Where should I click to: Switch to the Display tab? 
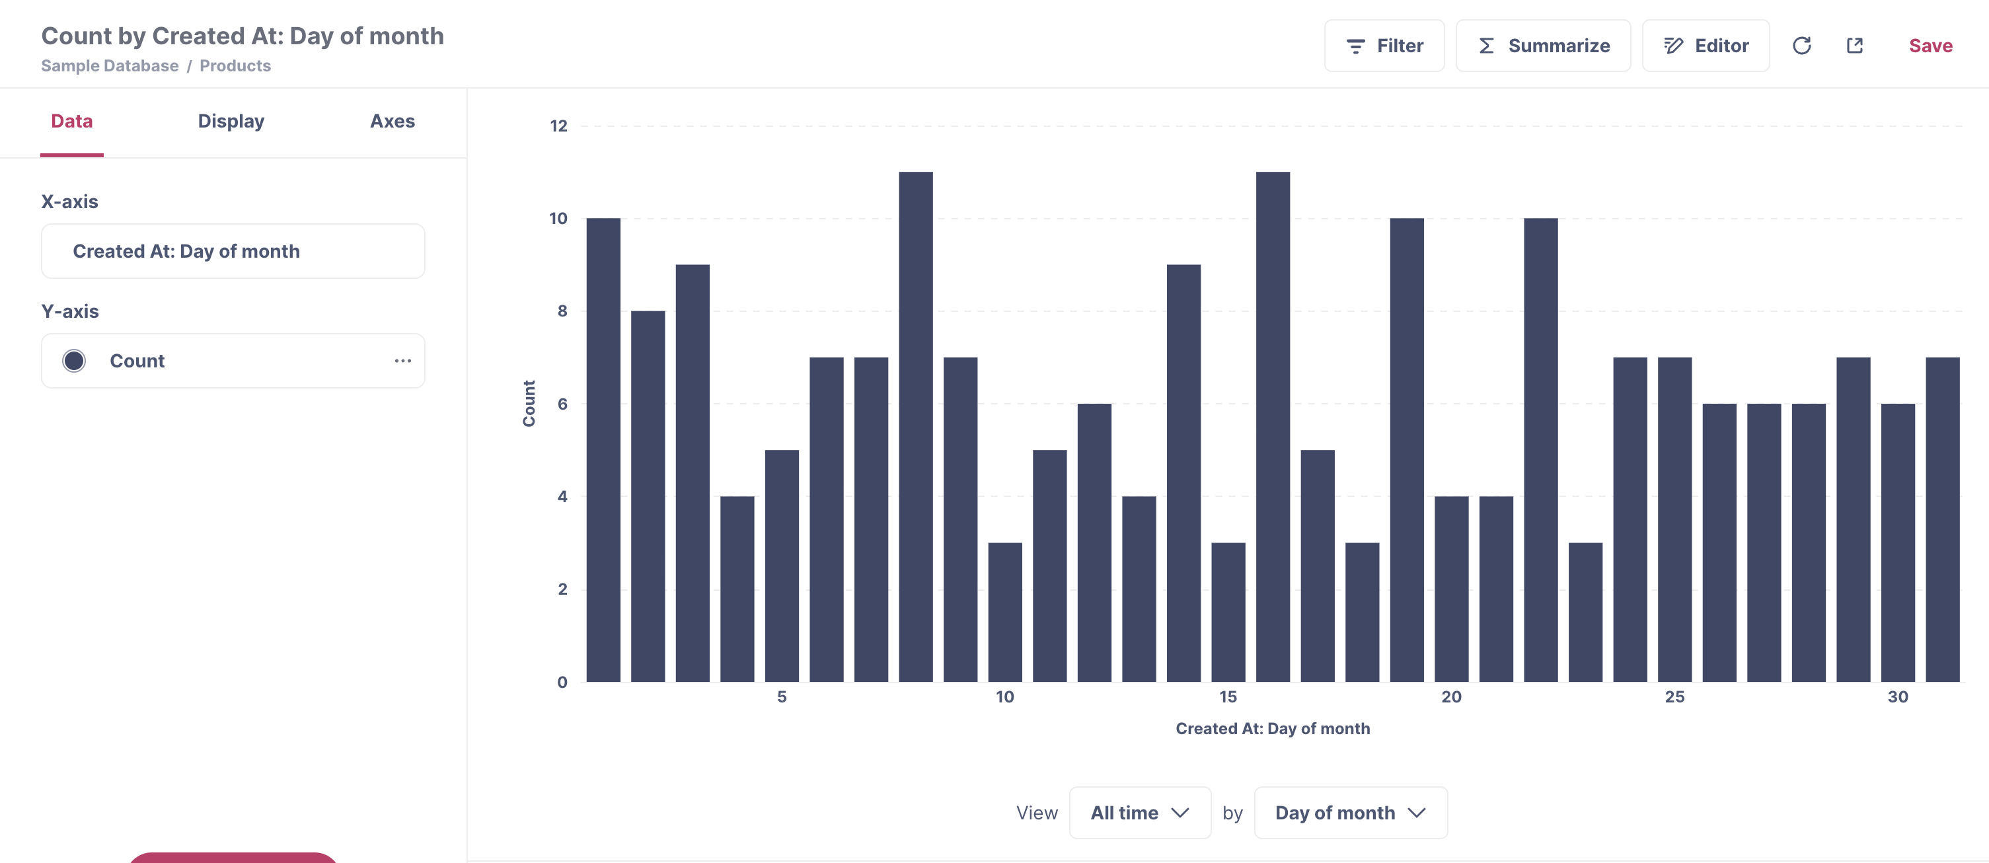231,121
